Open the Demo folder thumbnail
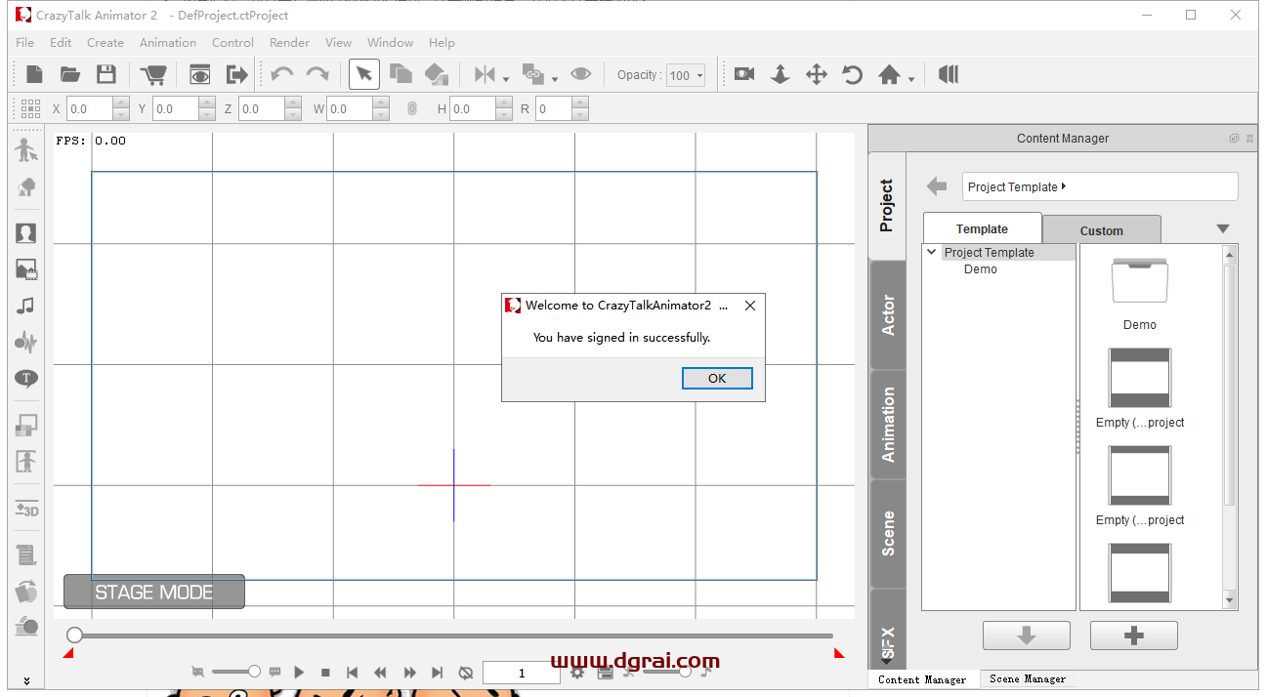This screenshot has height=697, width=1266. click(1140, 281)
